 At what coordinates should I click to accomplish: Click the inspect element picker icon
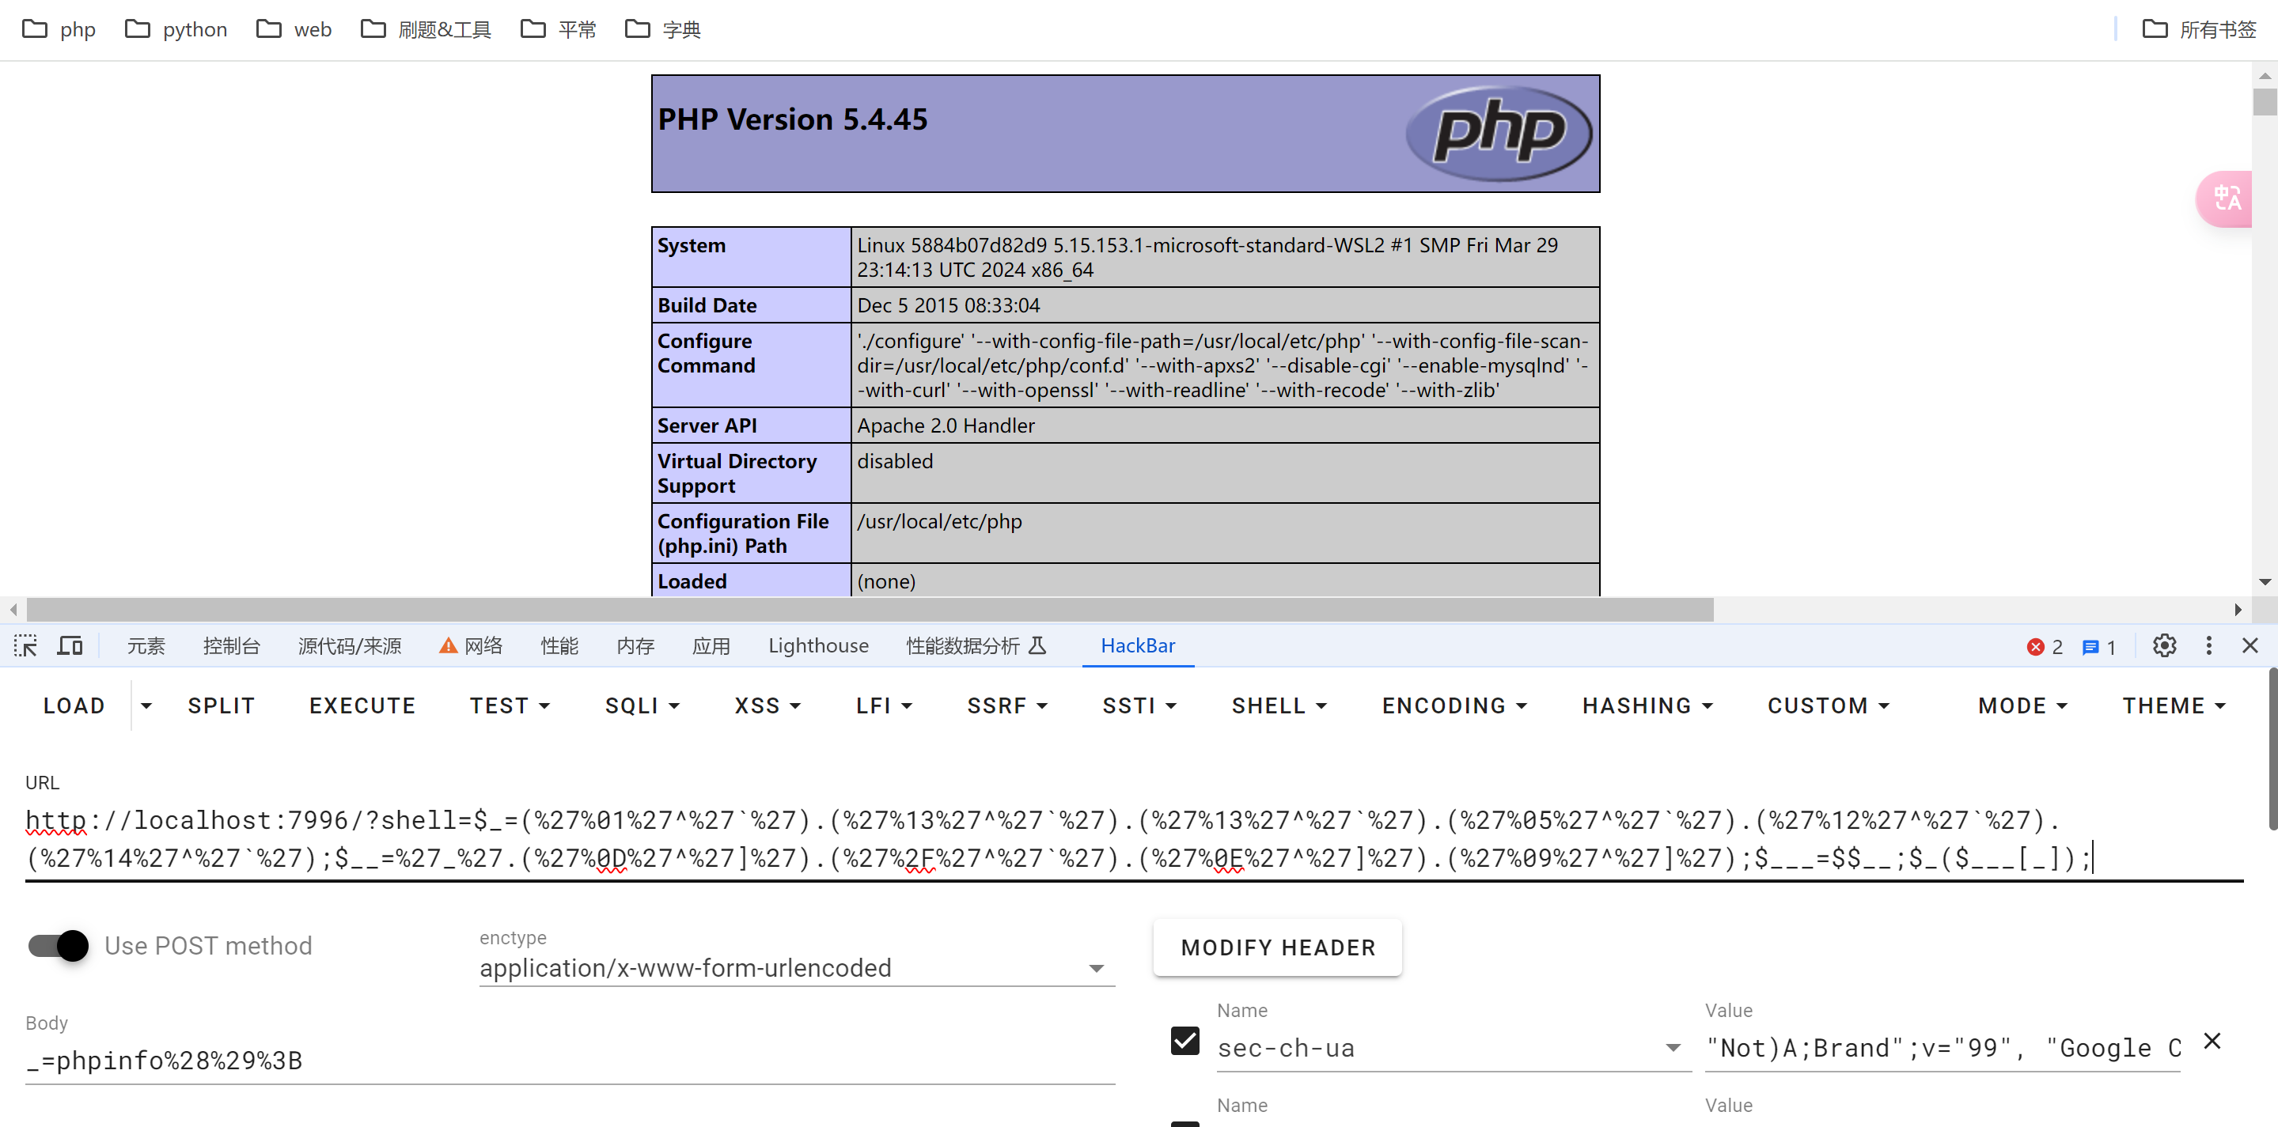click(25, 646)
